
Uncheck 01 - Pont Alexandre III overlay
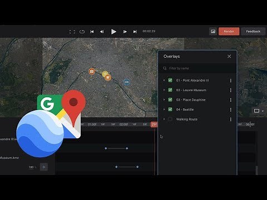point(170,80)
